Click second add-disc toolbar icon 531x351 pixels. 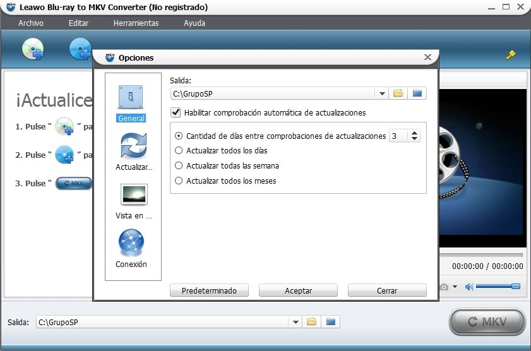pyautogui.click(x=80, y=49)
